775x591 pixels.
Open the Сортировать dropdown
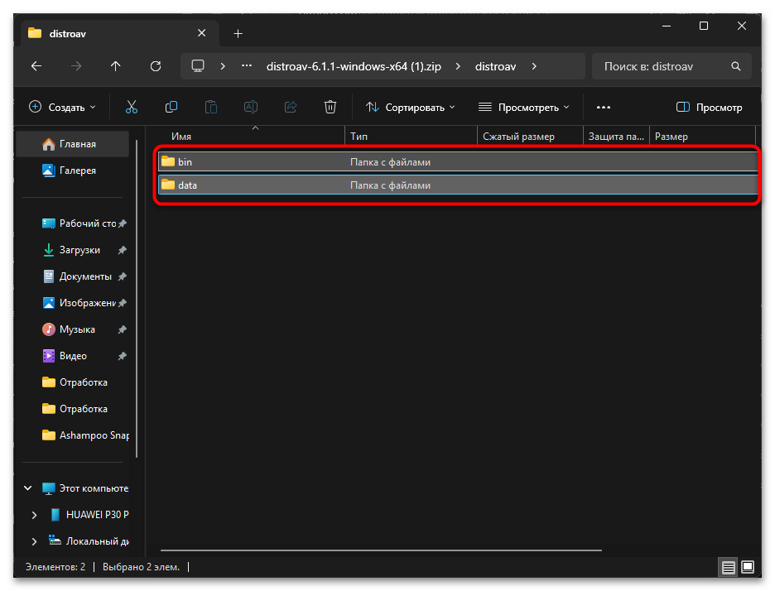point(410,107)
